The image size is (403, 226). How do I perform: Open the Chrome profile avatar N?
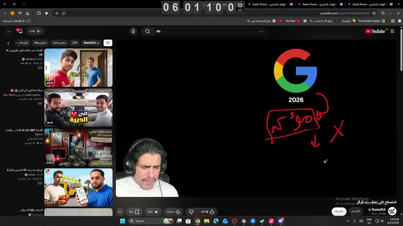12,13
